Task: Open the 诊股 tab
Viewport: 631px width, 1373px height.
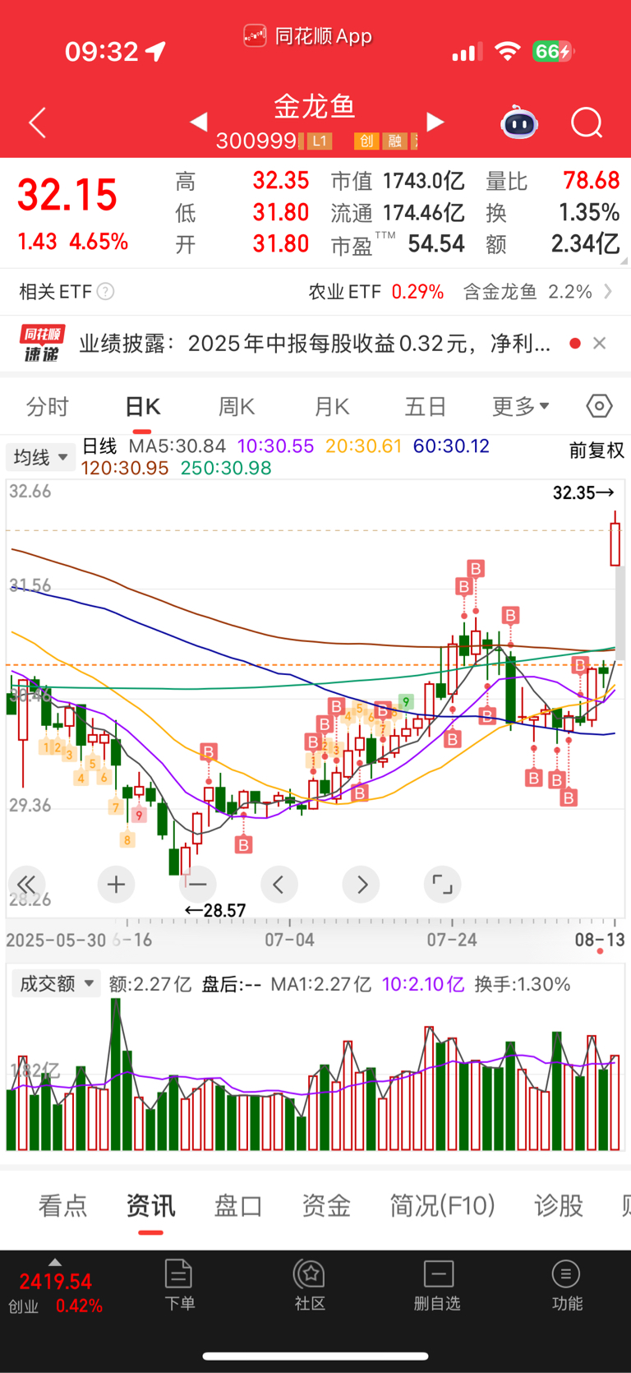Action: click(x=559, y=1206)
